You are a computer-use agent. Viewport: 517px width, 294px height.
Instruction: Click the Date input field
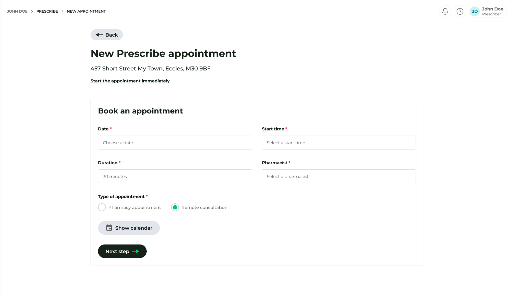(x=175, y=143)
